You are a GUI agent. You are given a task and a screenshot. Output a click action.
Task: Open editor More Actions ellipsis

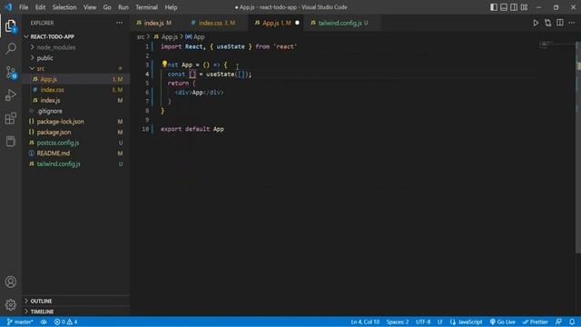point(572,23)
